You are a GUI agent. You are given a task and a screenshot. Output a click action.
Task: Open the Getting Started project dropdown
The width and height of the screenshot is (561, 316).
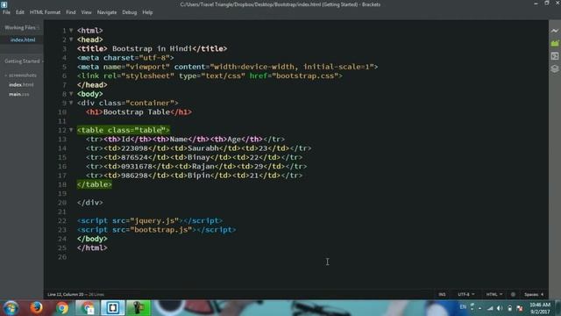pos(24,61)
